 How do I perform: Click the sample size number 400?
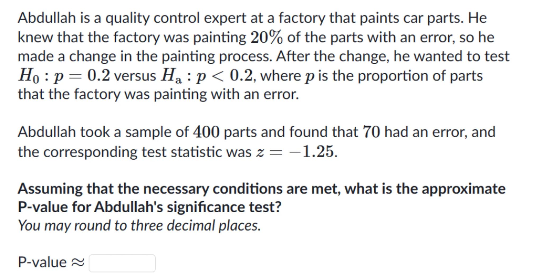(206, 132)
